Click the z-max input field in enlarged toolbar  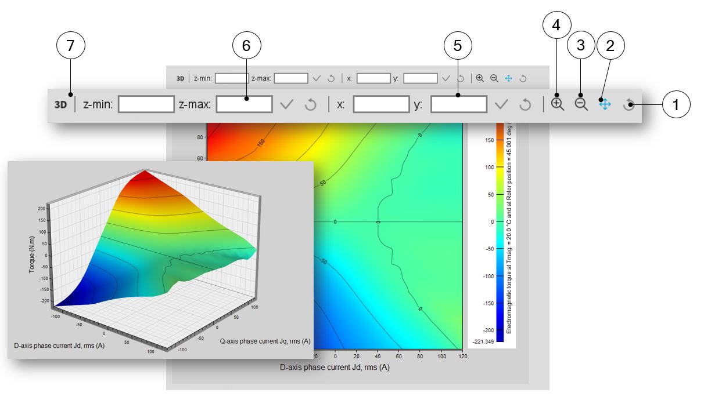pos(244,104)
